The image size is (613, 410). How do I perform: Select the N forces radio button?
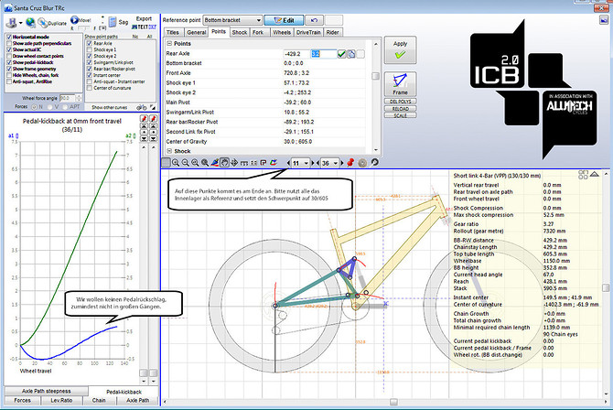34,107
